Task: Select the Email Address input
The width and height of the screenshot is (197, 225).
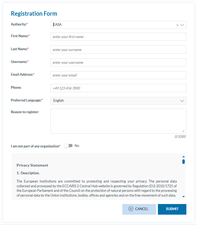Action: (x=118, y=75)
